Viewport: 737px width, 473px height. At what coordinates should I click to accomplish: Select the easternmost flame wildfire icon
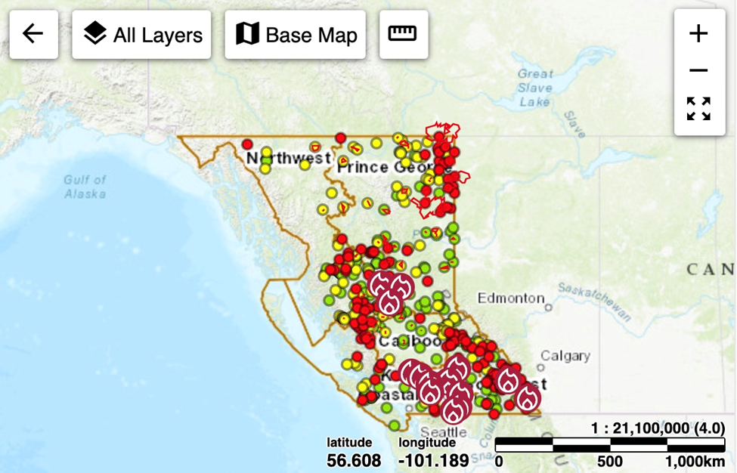pos(528,397)
